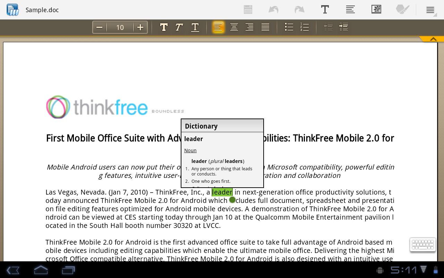This screenshot has height=278, width=444.
Task: Tap the system clock showing 5:11
Action: pyautogui.click(x=404, y=270)
